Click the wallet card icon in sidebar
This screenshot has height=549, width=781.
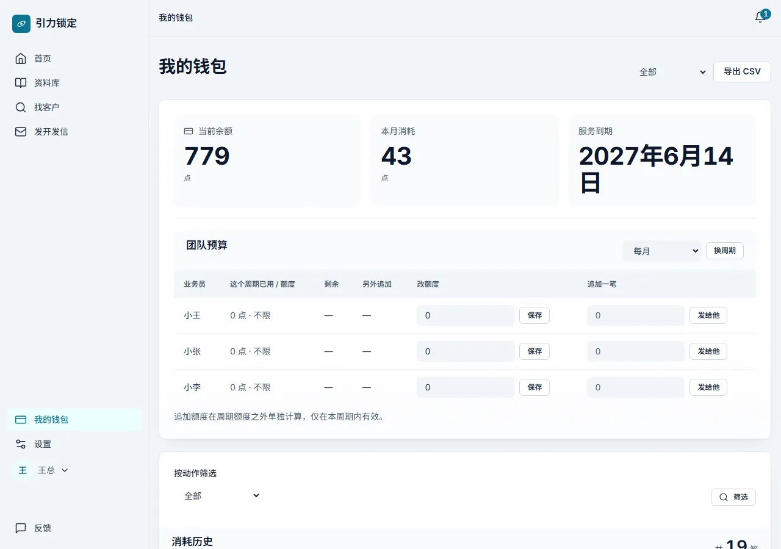[21, 420]
